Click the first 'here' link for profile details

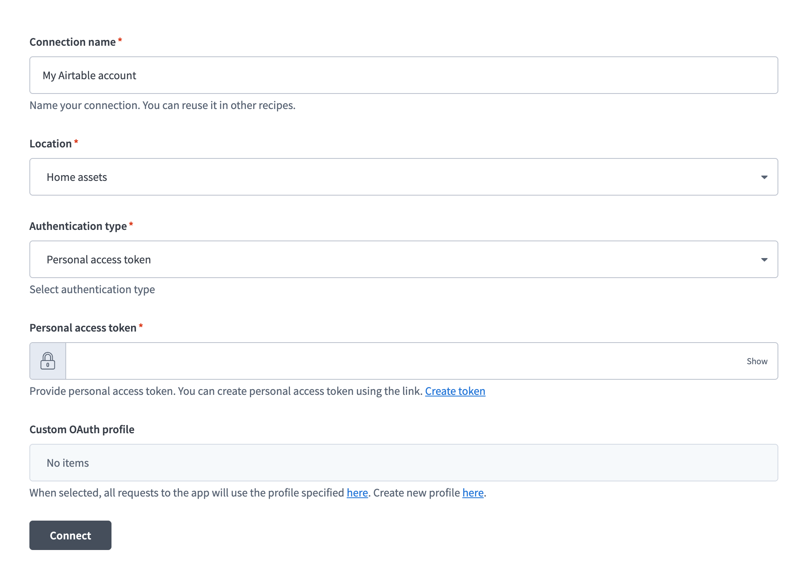[x=356, y=493]
